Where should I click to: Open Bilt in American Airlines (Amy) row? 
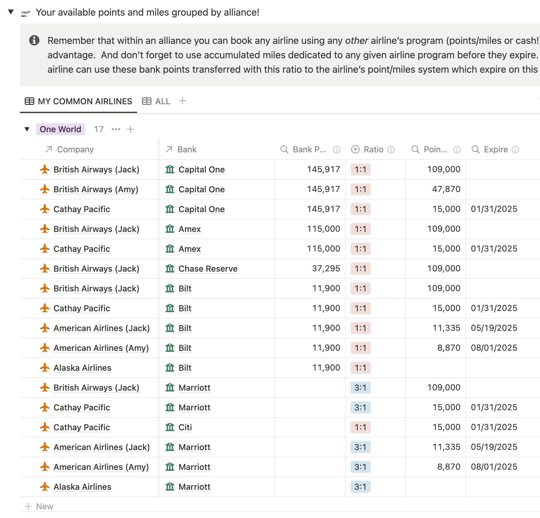[x=185, y=348]
